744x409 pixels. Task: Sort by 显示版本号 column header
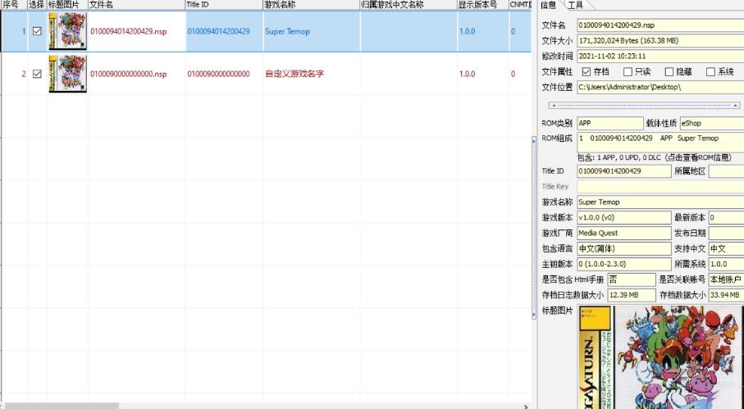[482, 5]
